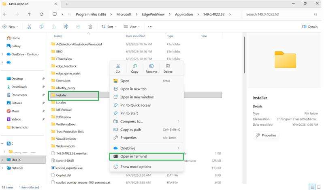324x190 pixels.
Task: Expand the Compress to submenu
Action: click(147, 122)
